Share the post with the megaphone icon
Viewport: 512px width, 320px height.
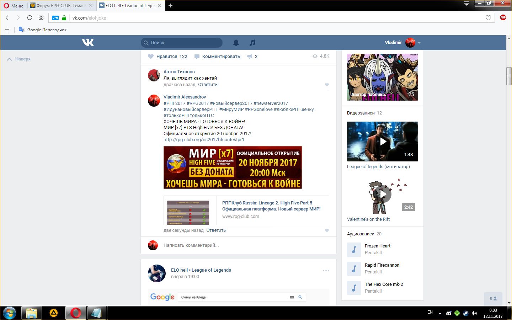252,56
